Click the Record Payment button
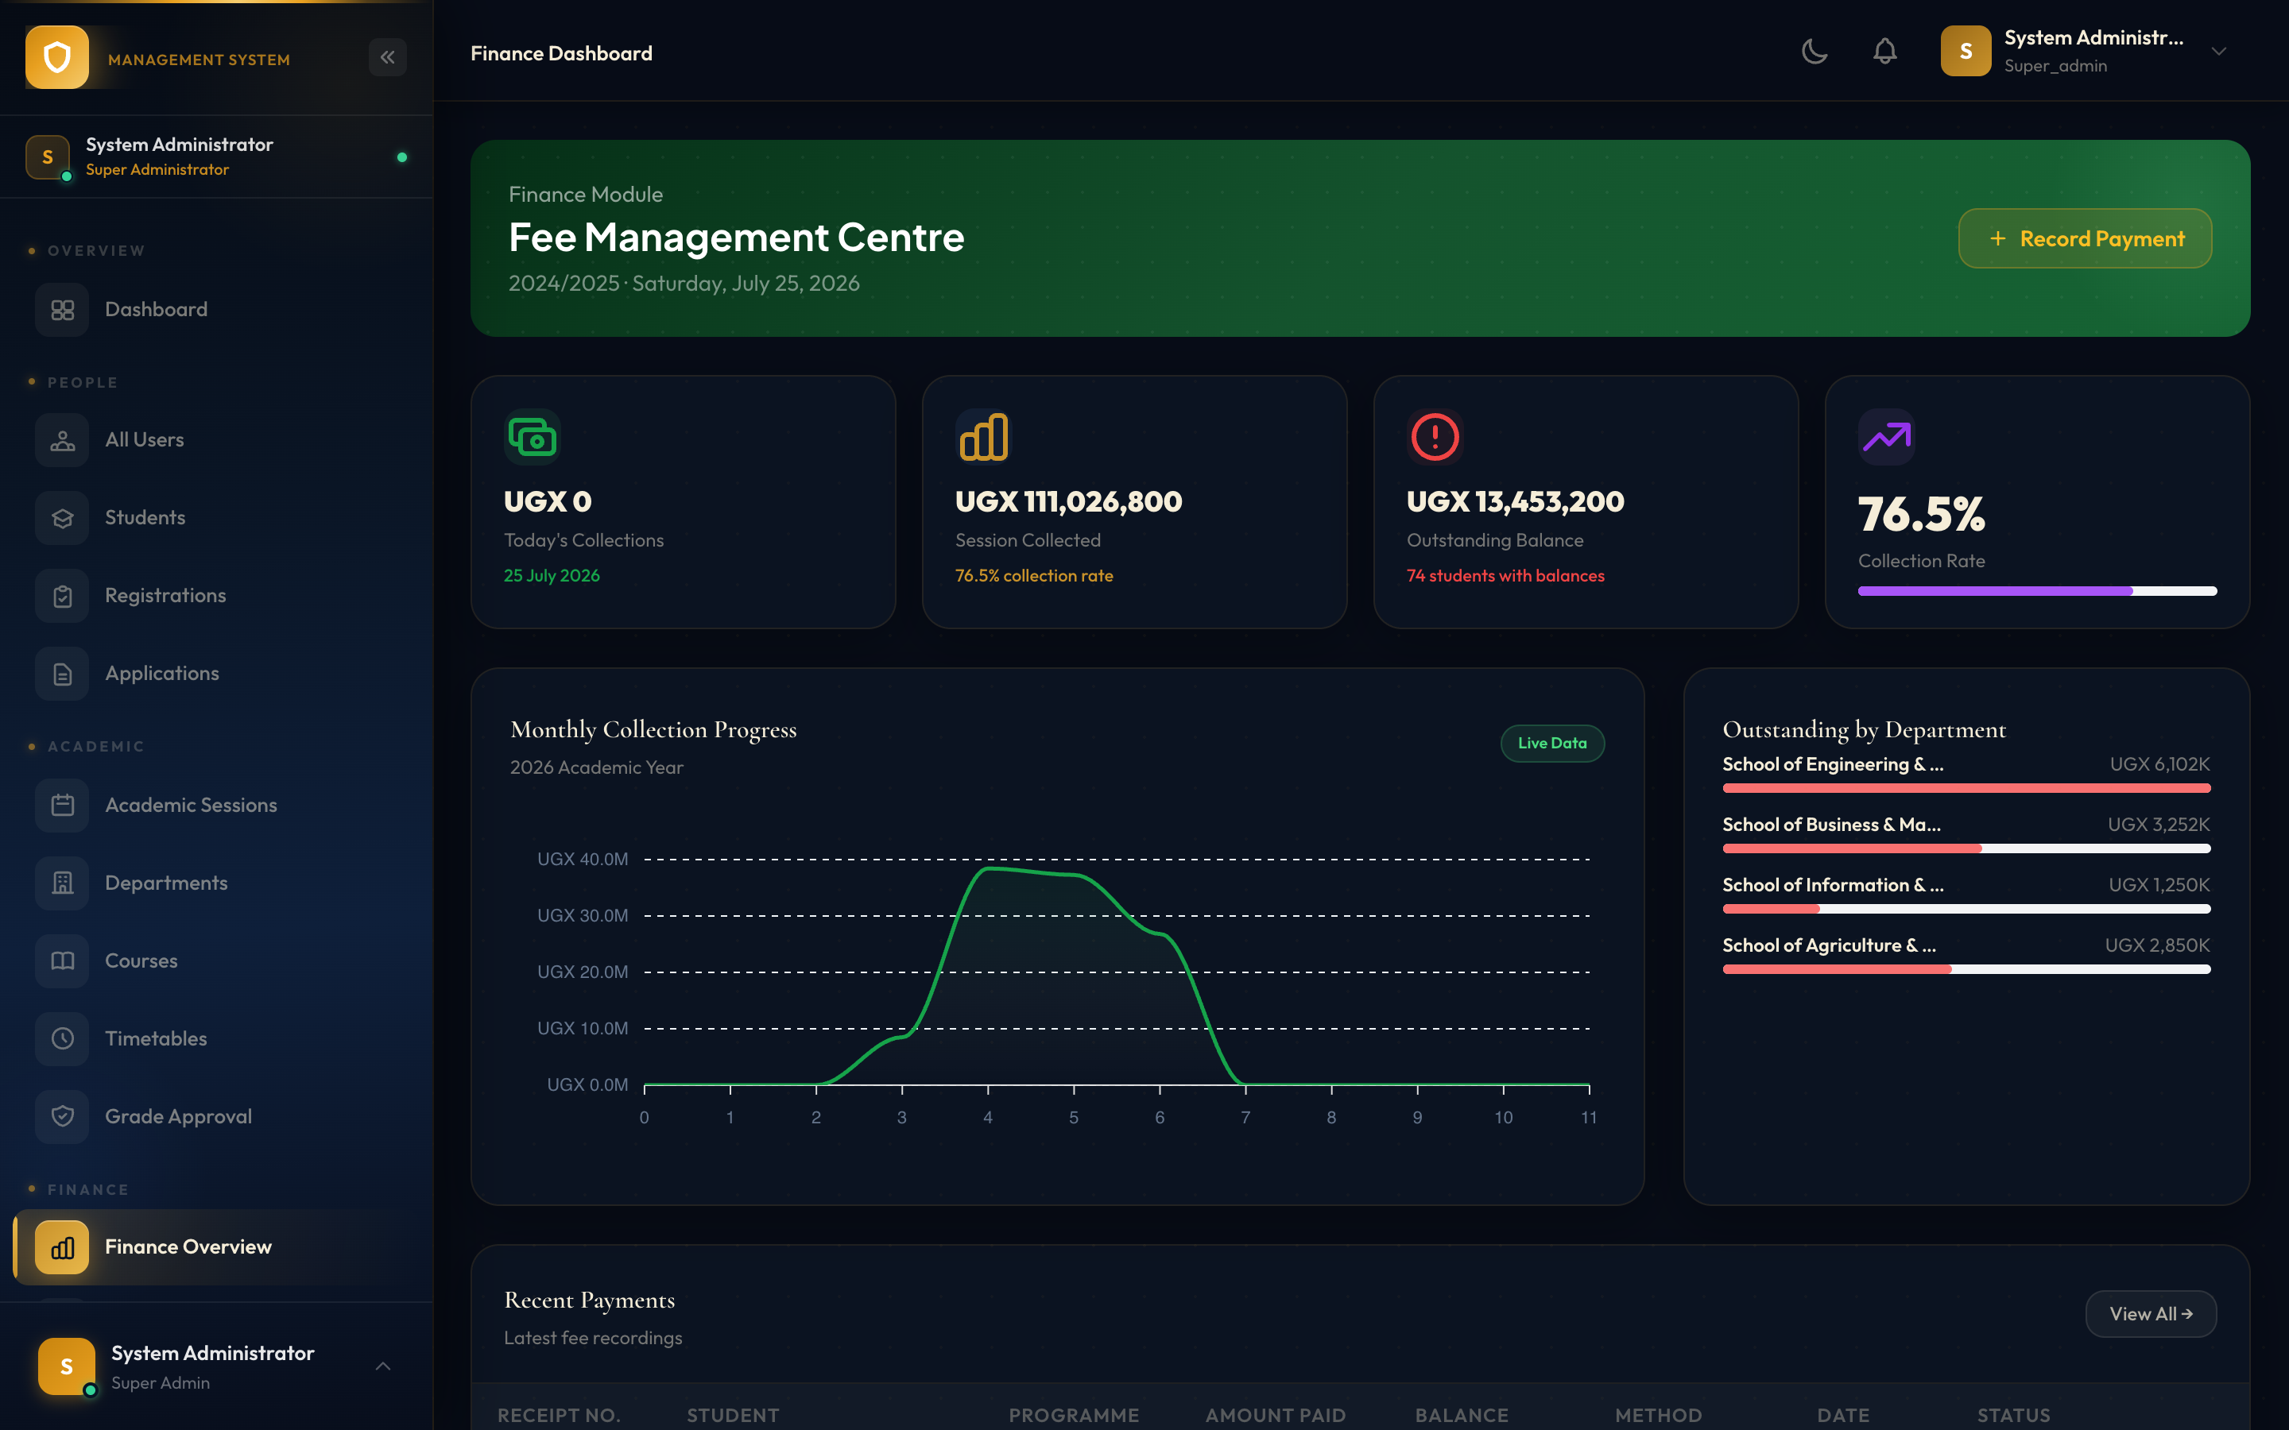Screen dimensions: 2289x1430 click(2085, 238)
